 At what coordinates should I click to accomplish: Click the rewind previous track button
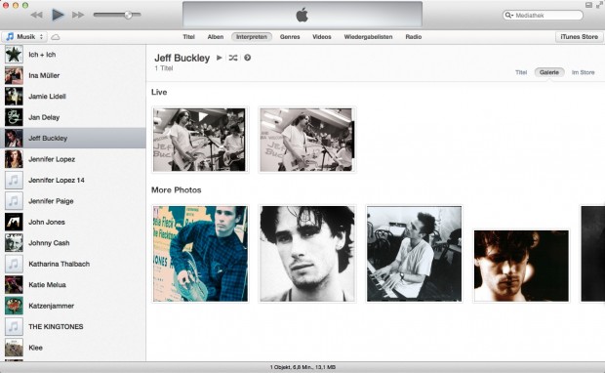tap(36, 15)
